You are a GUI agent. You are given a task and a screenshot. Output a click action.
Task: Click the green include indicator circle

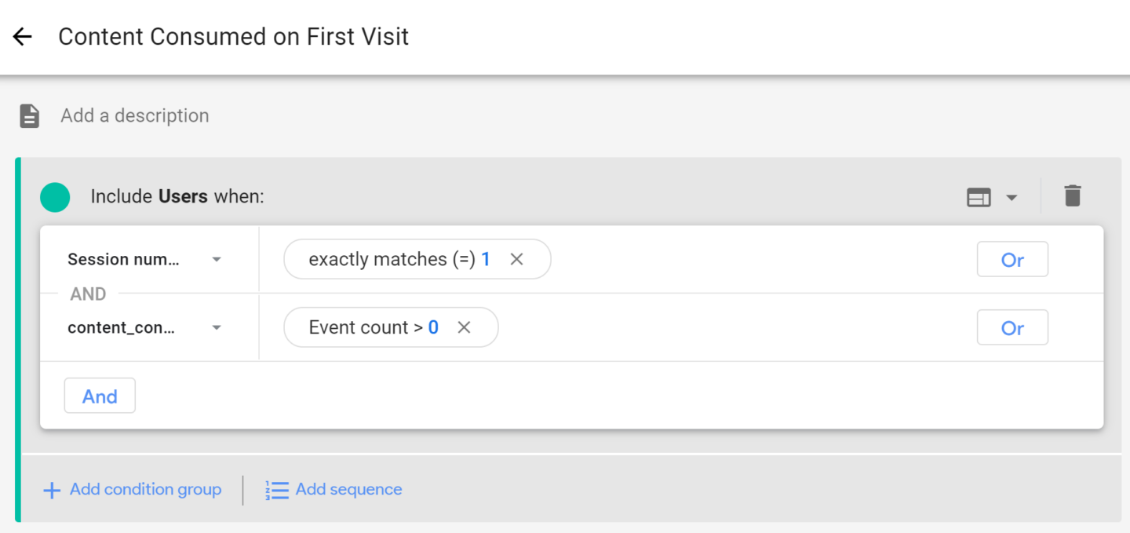[x=55, y=196]
